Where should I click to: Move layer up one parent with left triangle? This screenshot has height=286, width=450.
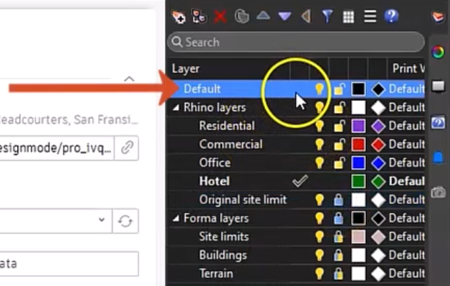click(x=306, y=16)
